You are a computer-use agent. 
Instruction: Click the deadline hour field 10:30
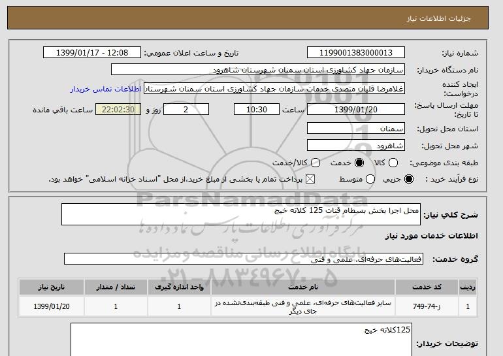pyautogui.click(x=257, y=109)
